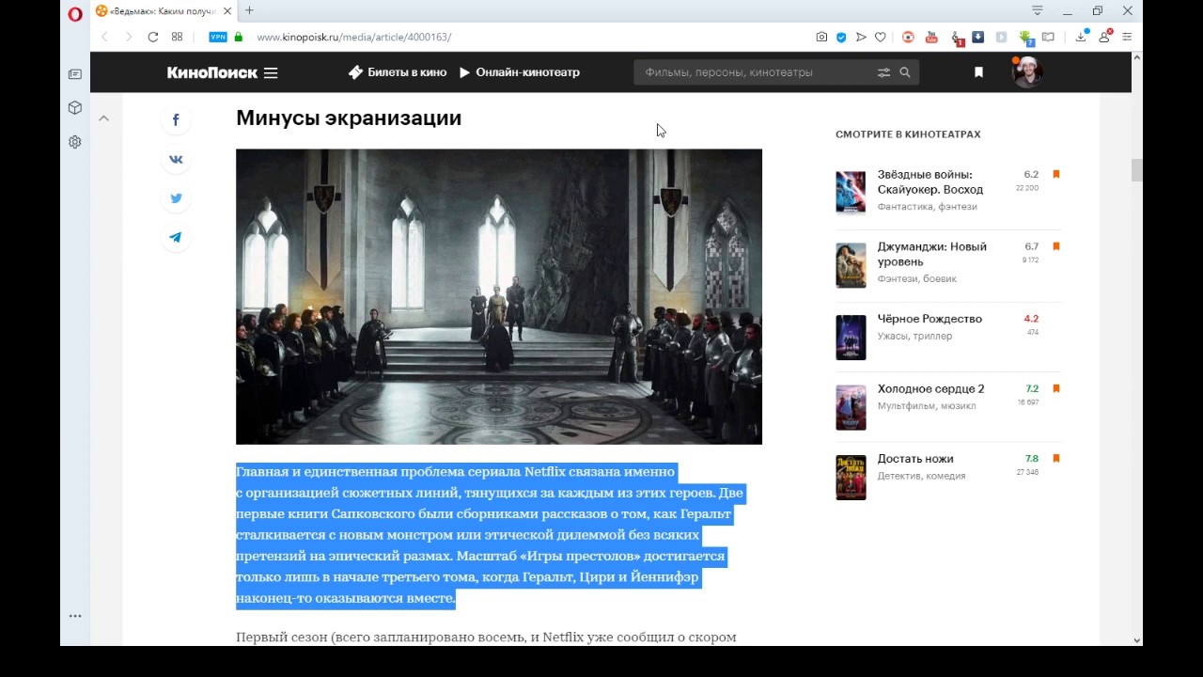Image resolution: width=1203 pixels, height=677 pixels.
Task: Open news panel in Opera sidebar
Action: tap(75, 74)
